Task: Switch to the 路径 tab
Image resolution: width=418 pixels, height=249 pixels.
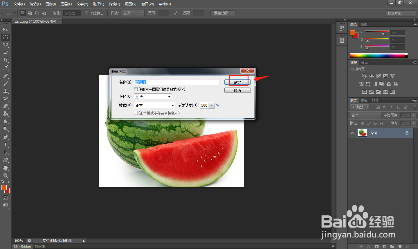Action: click(x=375, y=101)
